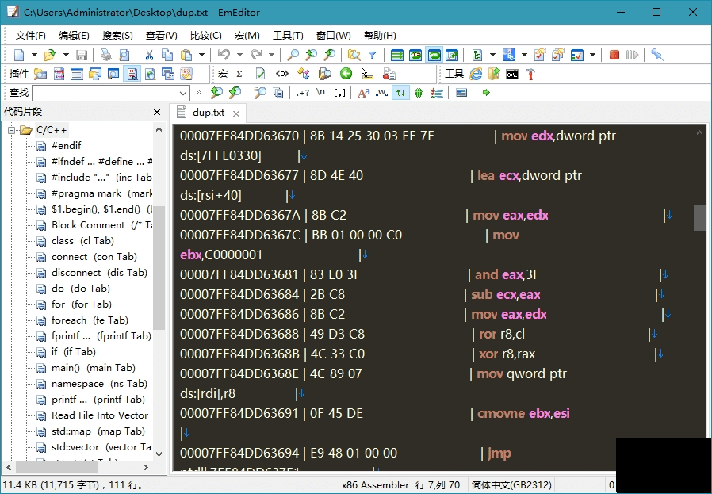Screen dimensions: 712x494
Task: Toggle the [,] option in the find bar
Action: 339,93
